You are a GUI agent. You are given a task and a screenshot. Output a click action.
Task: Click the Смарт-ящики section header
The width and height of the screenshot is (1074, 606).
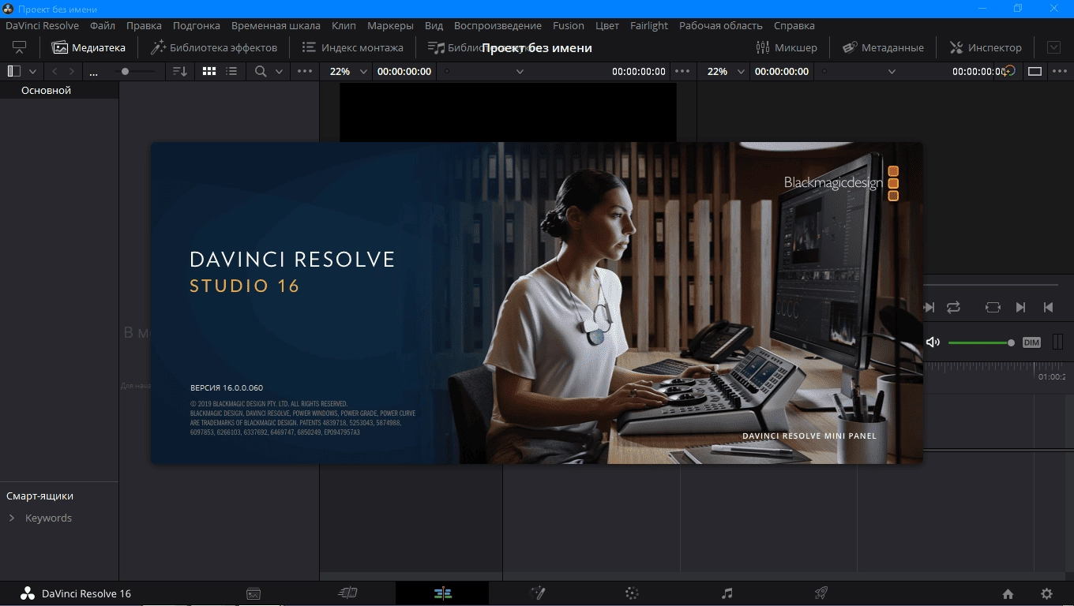40,496
